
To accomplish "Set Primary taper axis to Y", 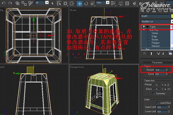I will pos(159,85).
